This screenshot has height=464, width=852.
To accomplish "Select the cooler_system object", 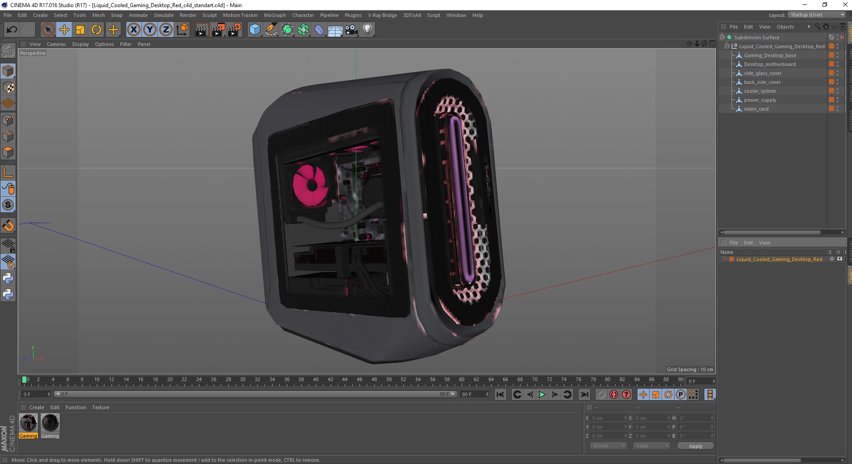I will click(760, 91).
